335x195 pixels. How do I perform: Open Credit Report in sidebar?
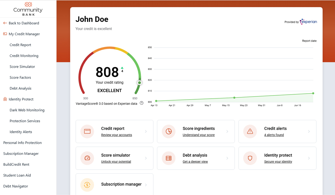20,45
